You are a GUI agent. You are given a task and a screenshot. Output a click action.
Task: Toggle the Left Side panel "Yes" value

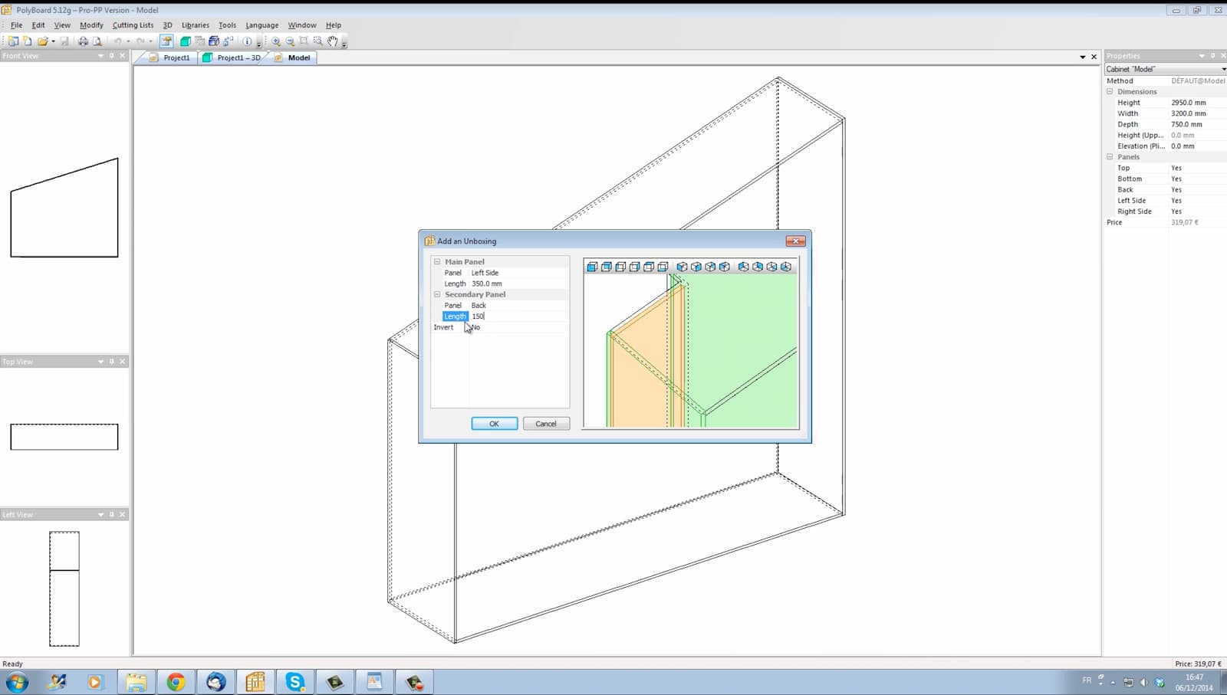1176,201
